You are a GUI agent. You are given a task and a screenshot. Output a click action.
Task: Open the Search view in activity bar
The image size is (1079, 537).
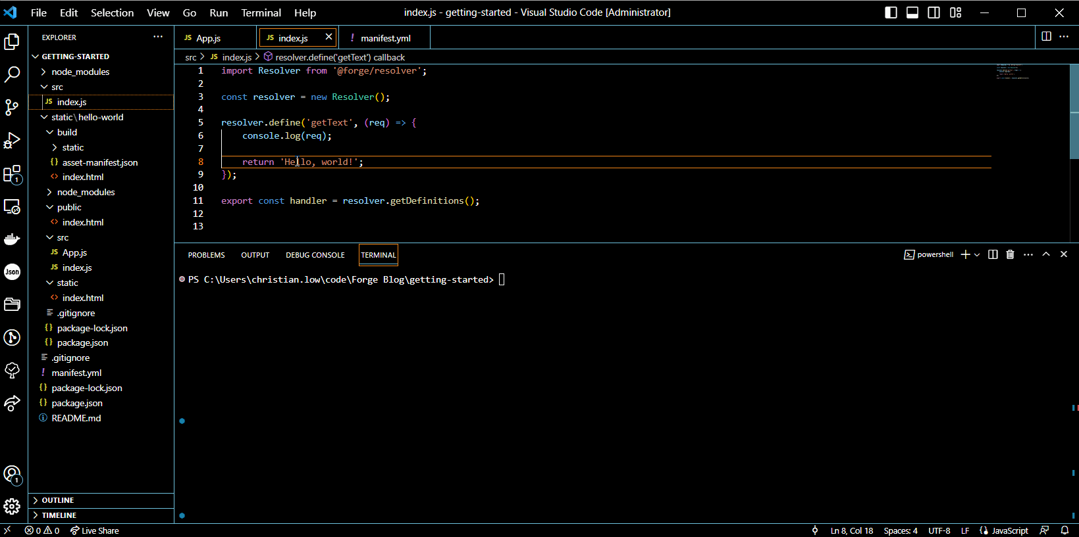(x=12, y=74)
